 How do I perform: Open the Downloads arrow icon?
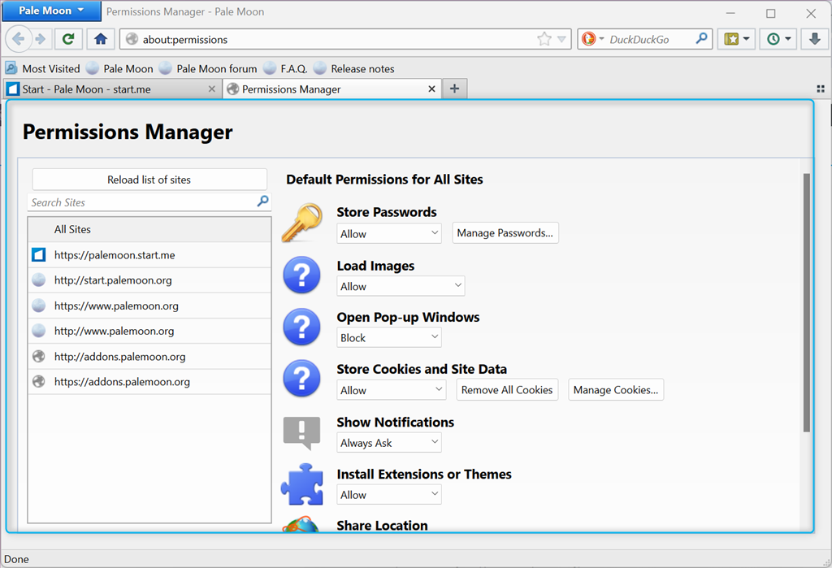pos(815,39)
